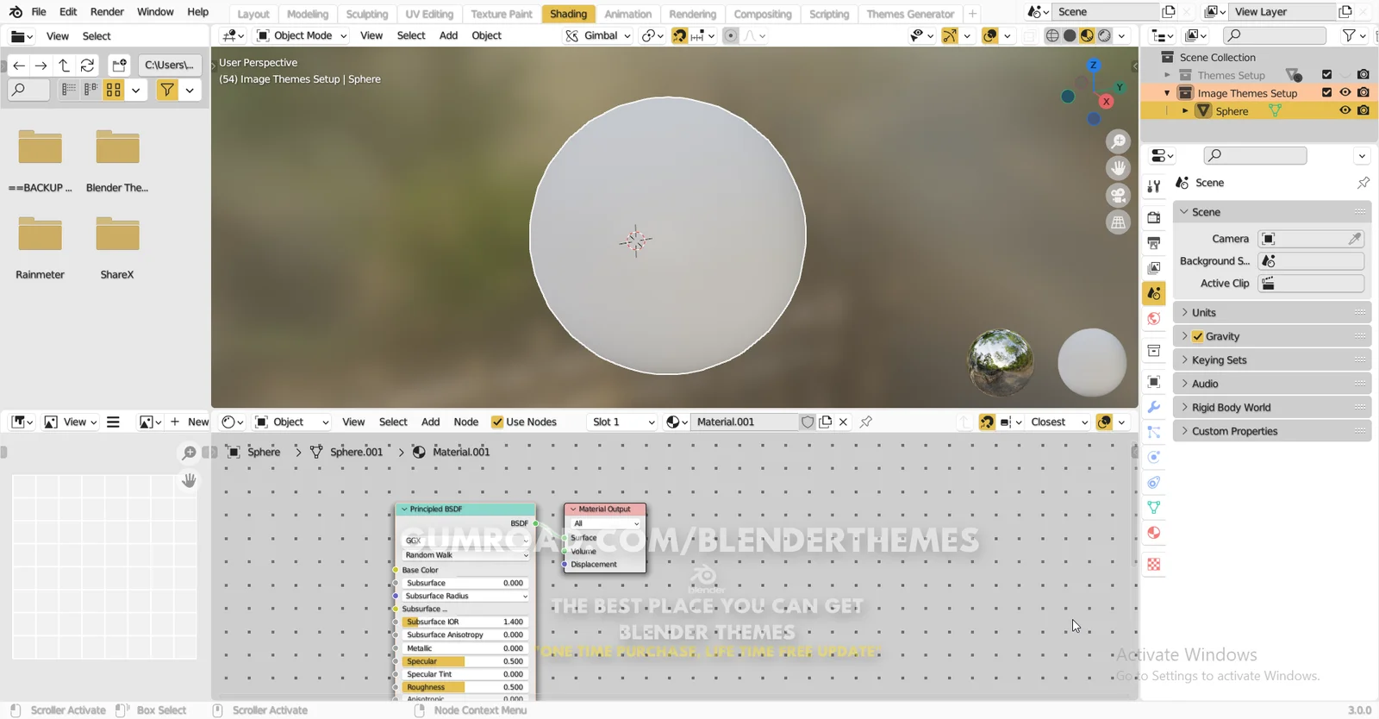Image resolution: width=1379 pixels, height=719 pixels.
Task: Open the View Layer properties tab
Action: pyautogui.click(x=1154, y=268)
